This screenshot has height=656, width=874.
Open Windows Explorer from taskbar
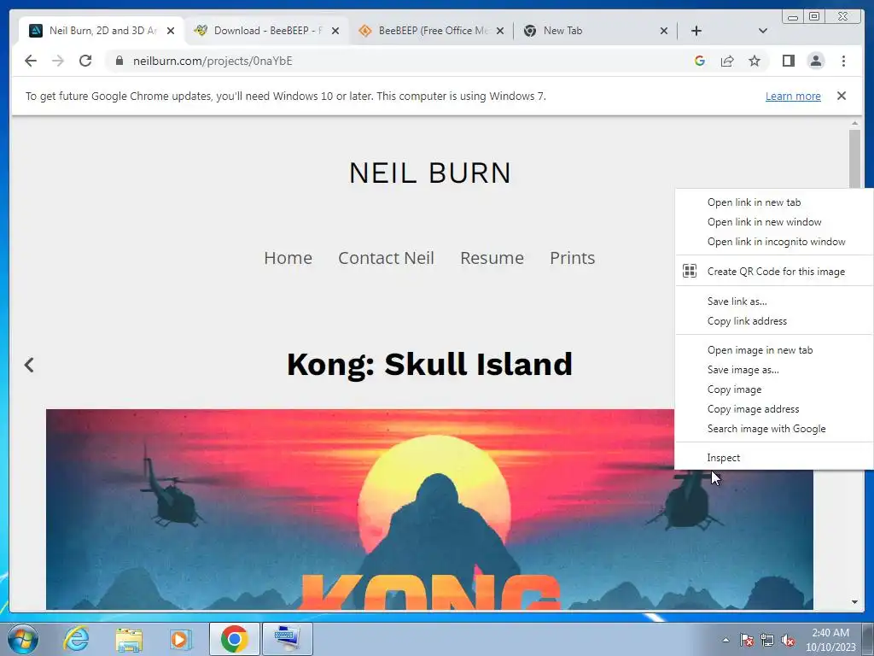(x=129, y=639)
